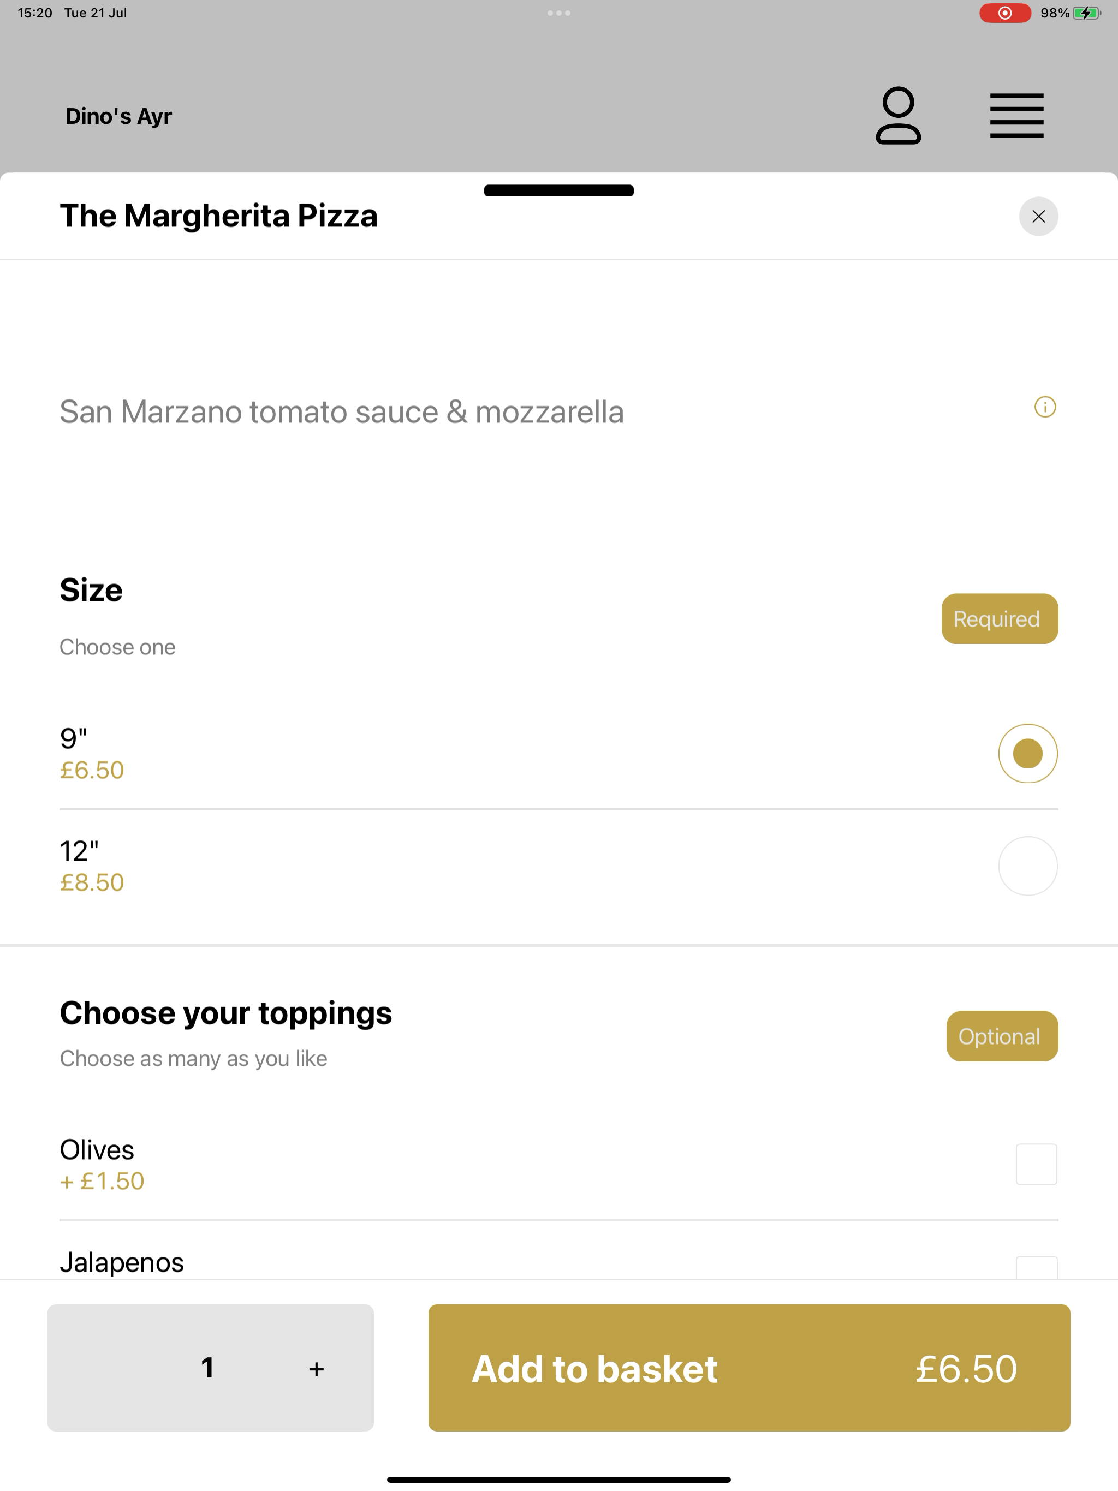Viewport: 1118px width, 1491px height.
Task: Select the 12" size radio button
Action: 1027,866
